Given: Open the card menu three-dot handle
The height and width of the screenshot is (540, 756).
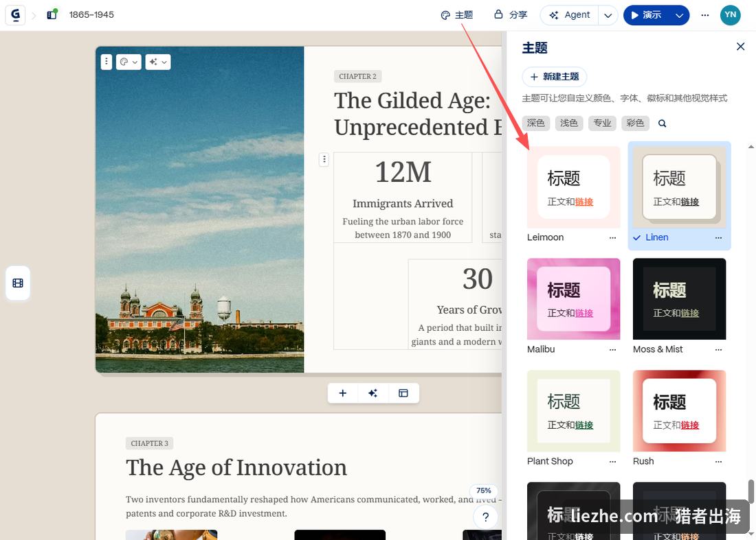Looking at the screenshot, I should tap(107, 62).
